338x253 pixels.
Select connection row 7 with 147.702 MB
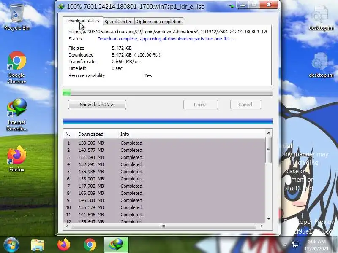click(x=164, y=186)
